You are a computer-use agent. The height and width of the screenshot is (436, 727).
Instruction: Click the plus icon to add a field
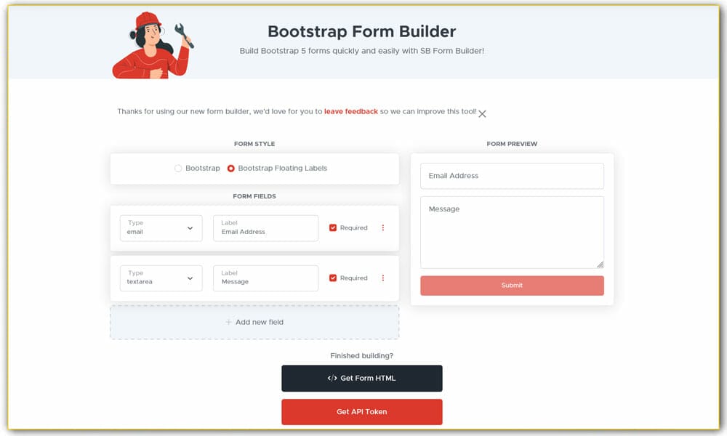point(229,322)
